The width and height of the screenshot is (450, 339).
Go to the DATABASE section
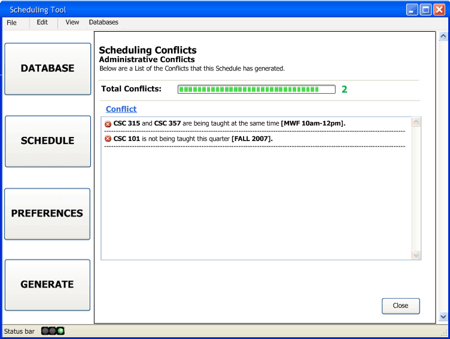48,69
